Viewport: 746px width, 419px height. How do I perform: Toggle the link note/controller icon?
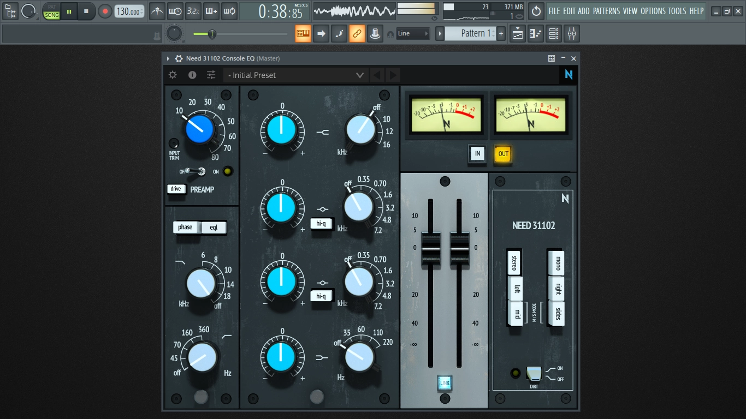pyautogui.click(x=357, y=34)
